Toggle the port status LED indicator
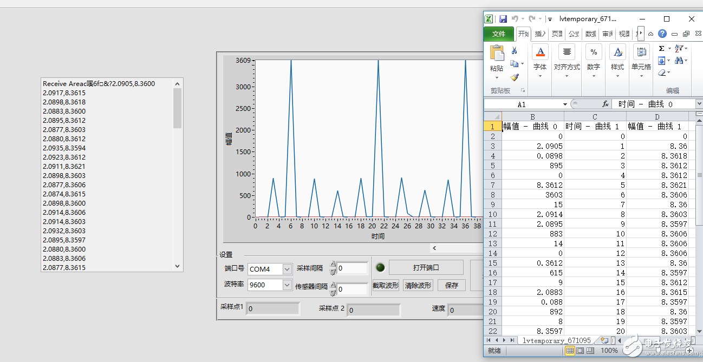703x362 pixels. [x=380, y=267]
